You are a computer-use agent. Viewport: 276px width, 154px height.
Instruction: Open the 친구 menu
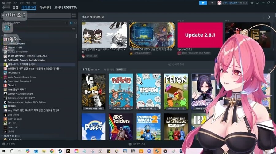(x=22, y=3)
